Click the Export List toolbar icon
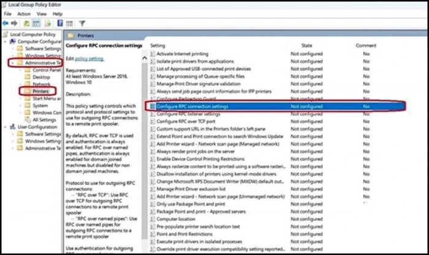Image resolution: width=429 pixels, height=255 pixels. coord(48,23)
